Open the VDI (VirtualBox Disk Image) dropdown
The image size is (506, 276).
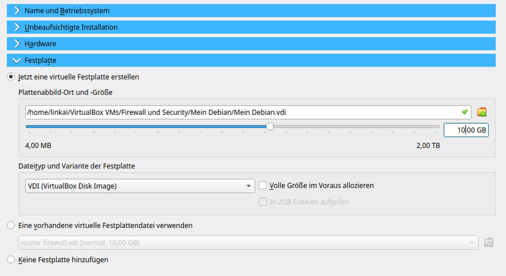click(139, 186)
